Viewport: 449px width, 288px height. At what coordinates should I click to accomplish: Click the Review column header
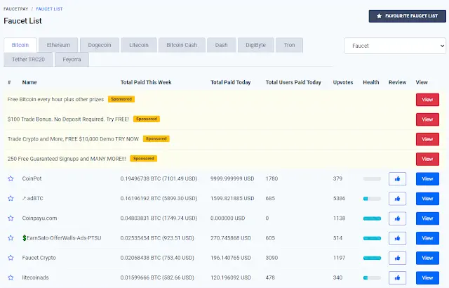coord(397,82)
